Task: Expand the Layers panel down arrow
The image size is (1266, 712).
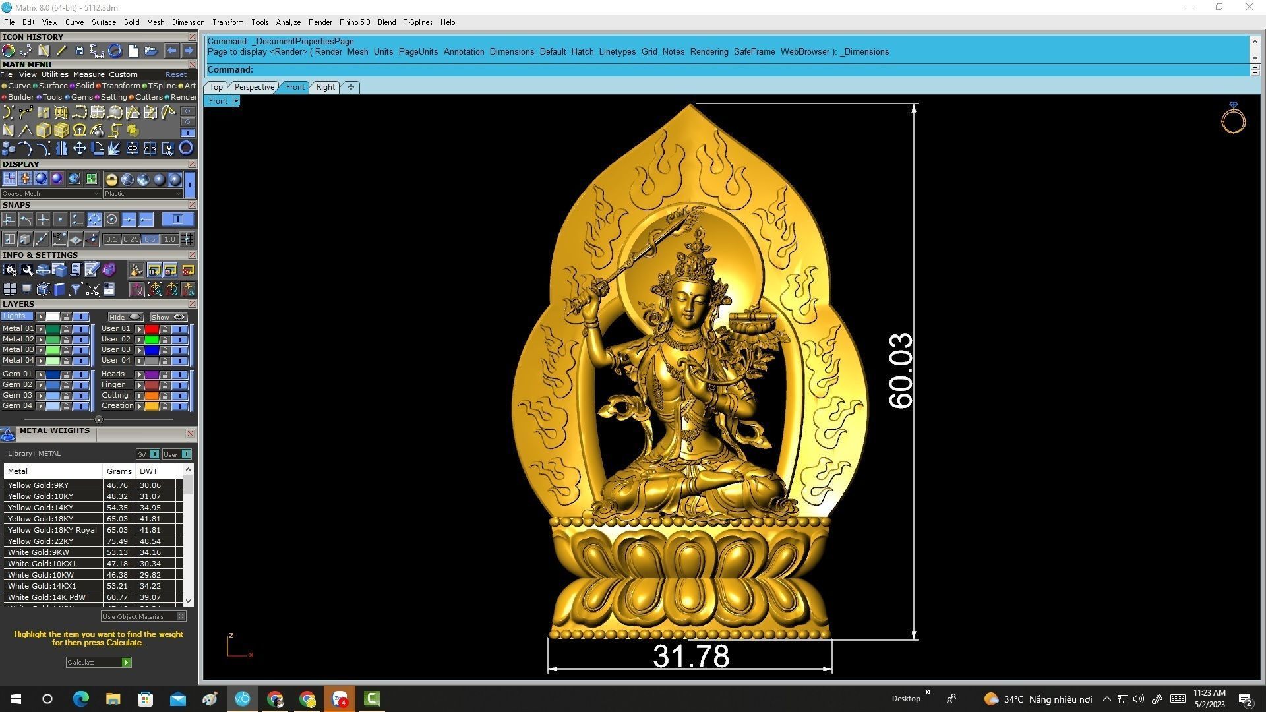Action: click(x=99, y=419)
